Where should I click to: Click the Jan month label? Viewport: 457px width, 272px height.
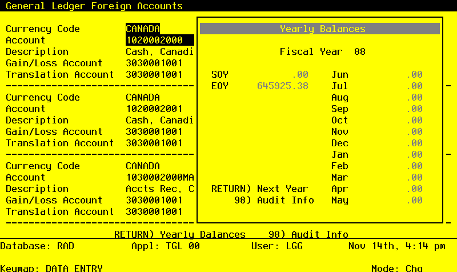click(340, 154)
